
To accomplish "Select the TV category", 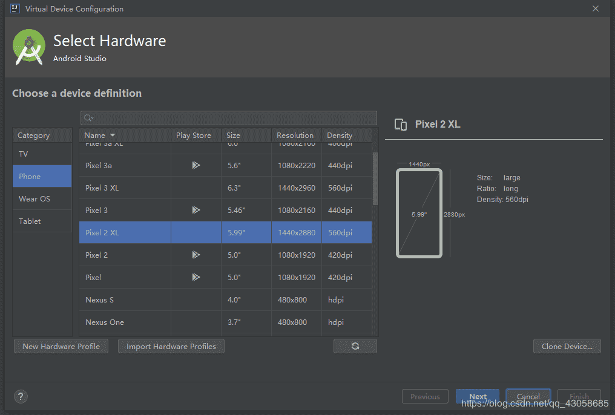I will 23,154.
